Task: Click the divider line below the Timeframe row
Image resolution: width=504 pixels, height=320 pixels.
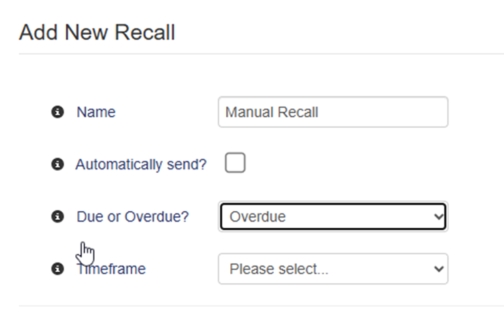Action: (x=260, y=306)
